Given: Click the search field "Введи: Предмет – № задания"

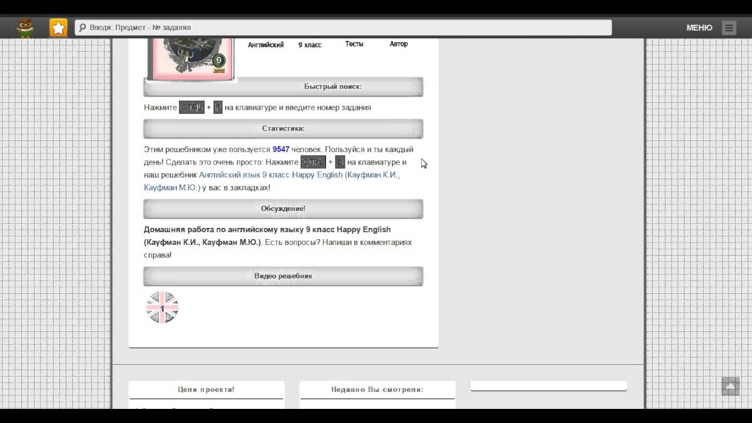Looking at the screenshot, I should tap(343, 28).
